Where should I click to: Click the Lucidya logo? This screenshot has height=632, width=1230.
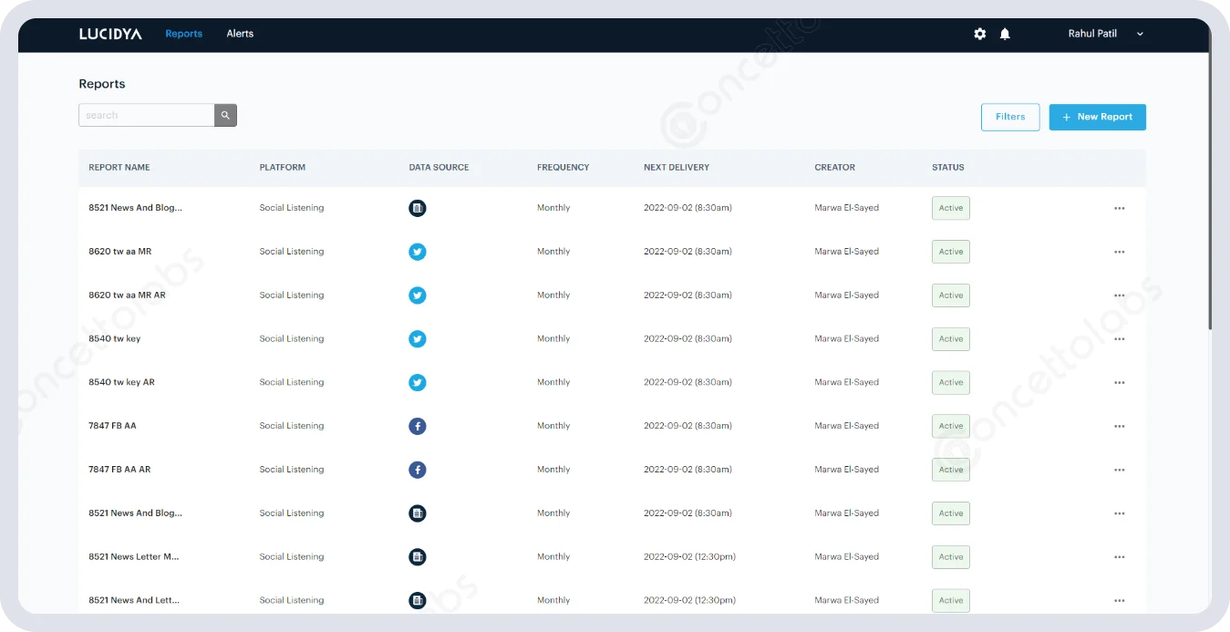110,33
